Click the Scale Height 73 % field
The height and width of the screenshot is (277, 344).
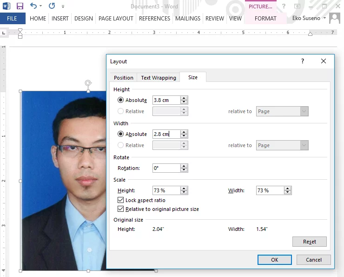click(x=166, y=190)
